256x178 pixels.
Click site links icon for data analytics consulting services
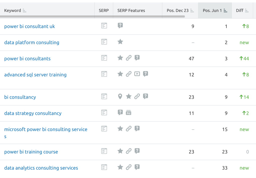tap(129, 167)
